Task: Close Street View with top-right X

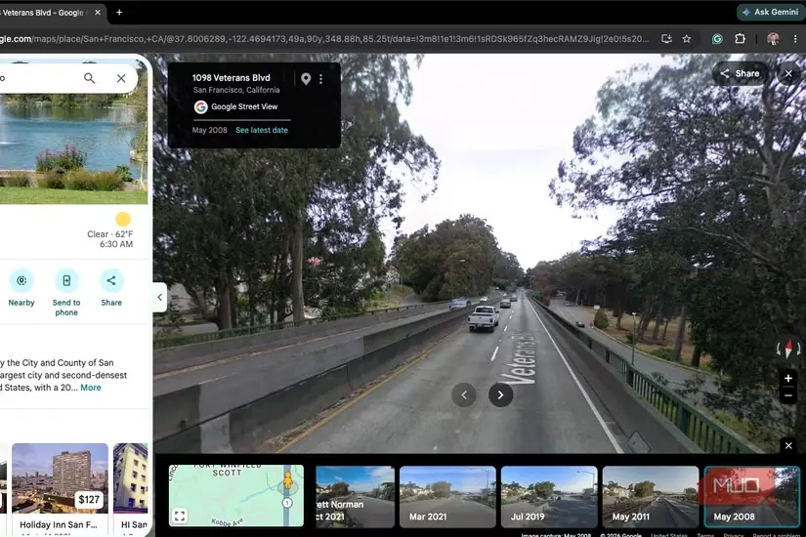Action: tap(788, 73)
